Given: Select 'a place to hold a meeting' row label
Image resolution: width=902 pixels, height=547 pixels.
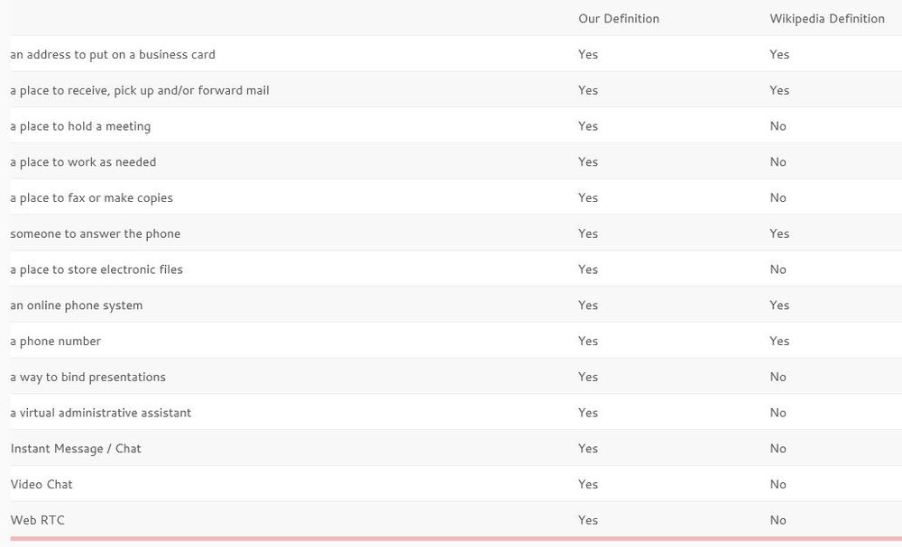Looking at the screenshot, I should [x=80, y=126].
